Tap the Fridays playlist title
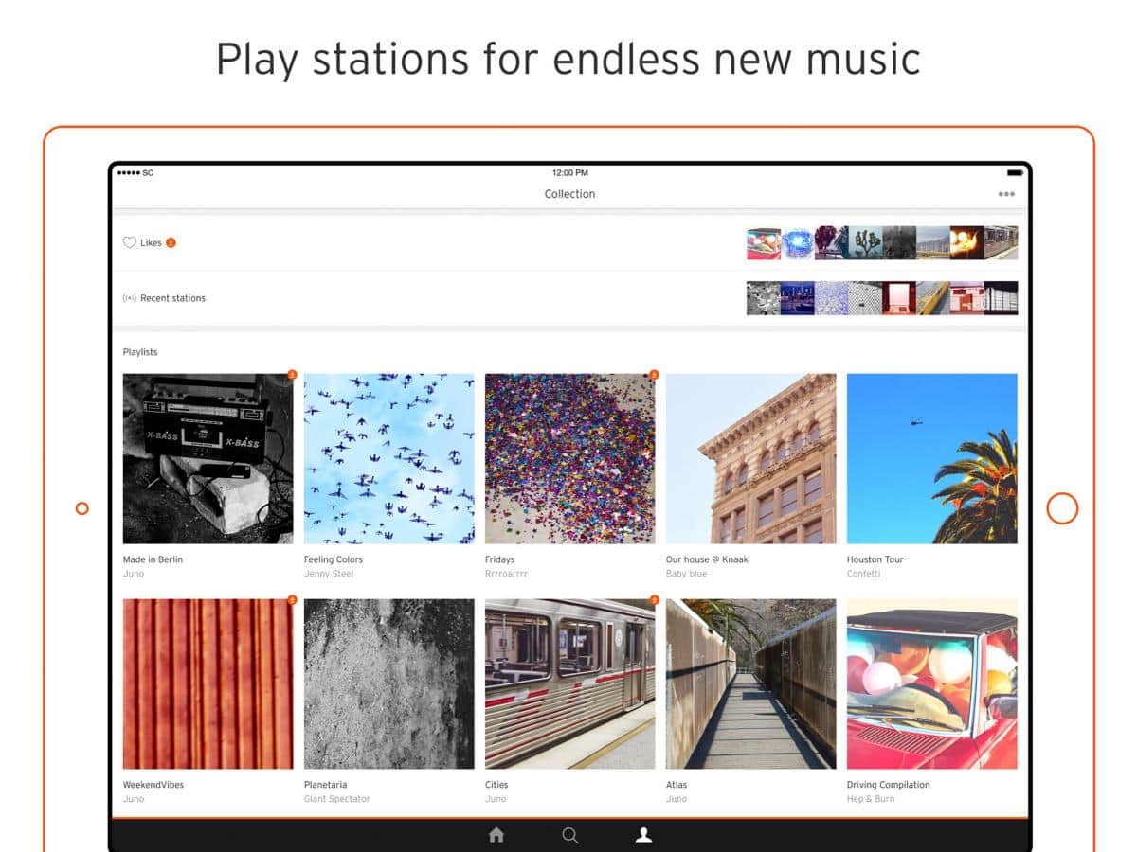Screen dimensions: 1137x852 pyautogui.click(x=499, y=559)
